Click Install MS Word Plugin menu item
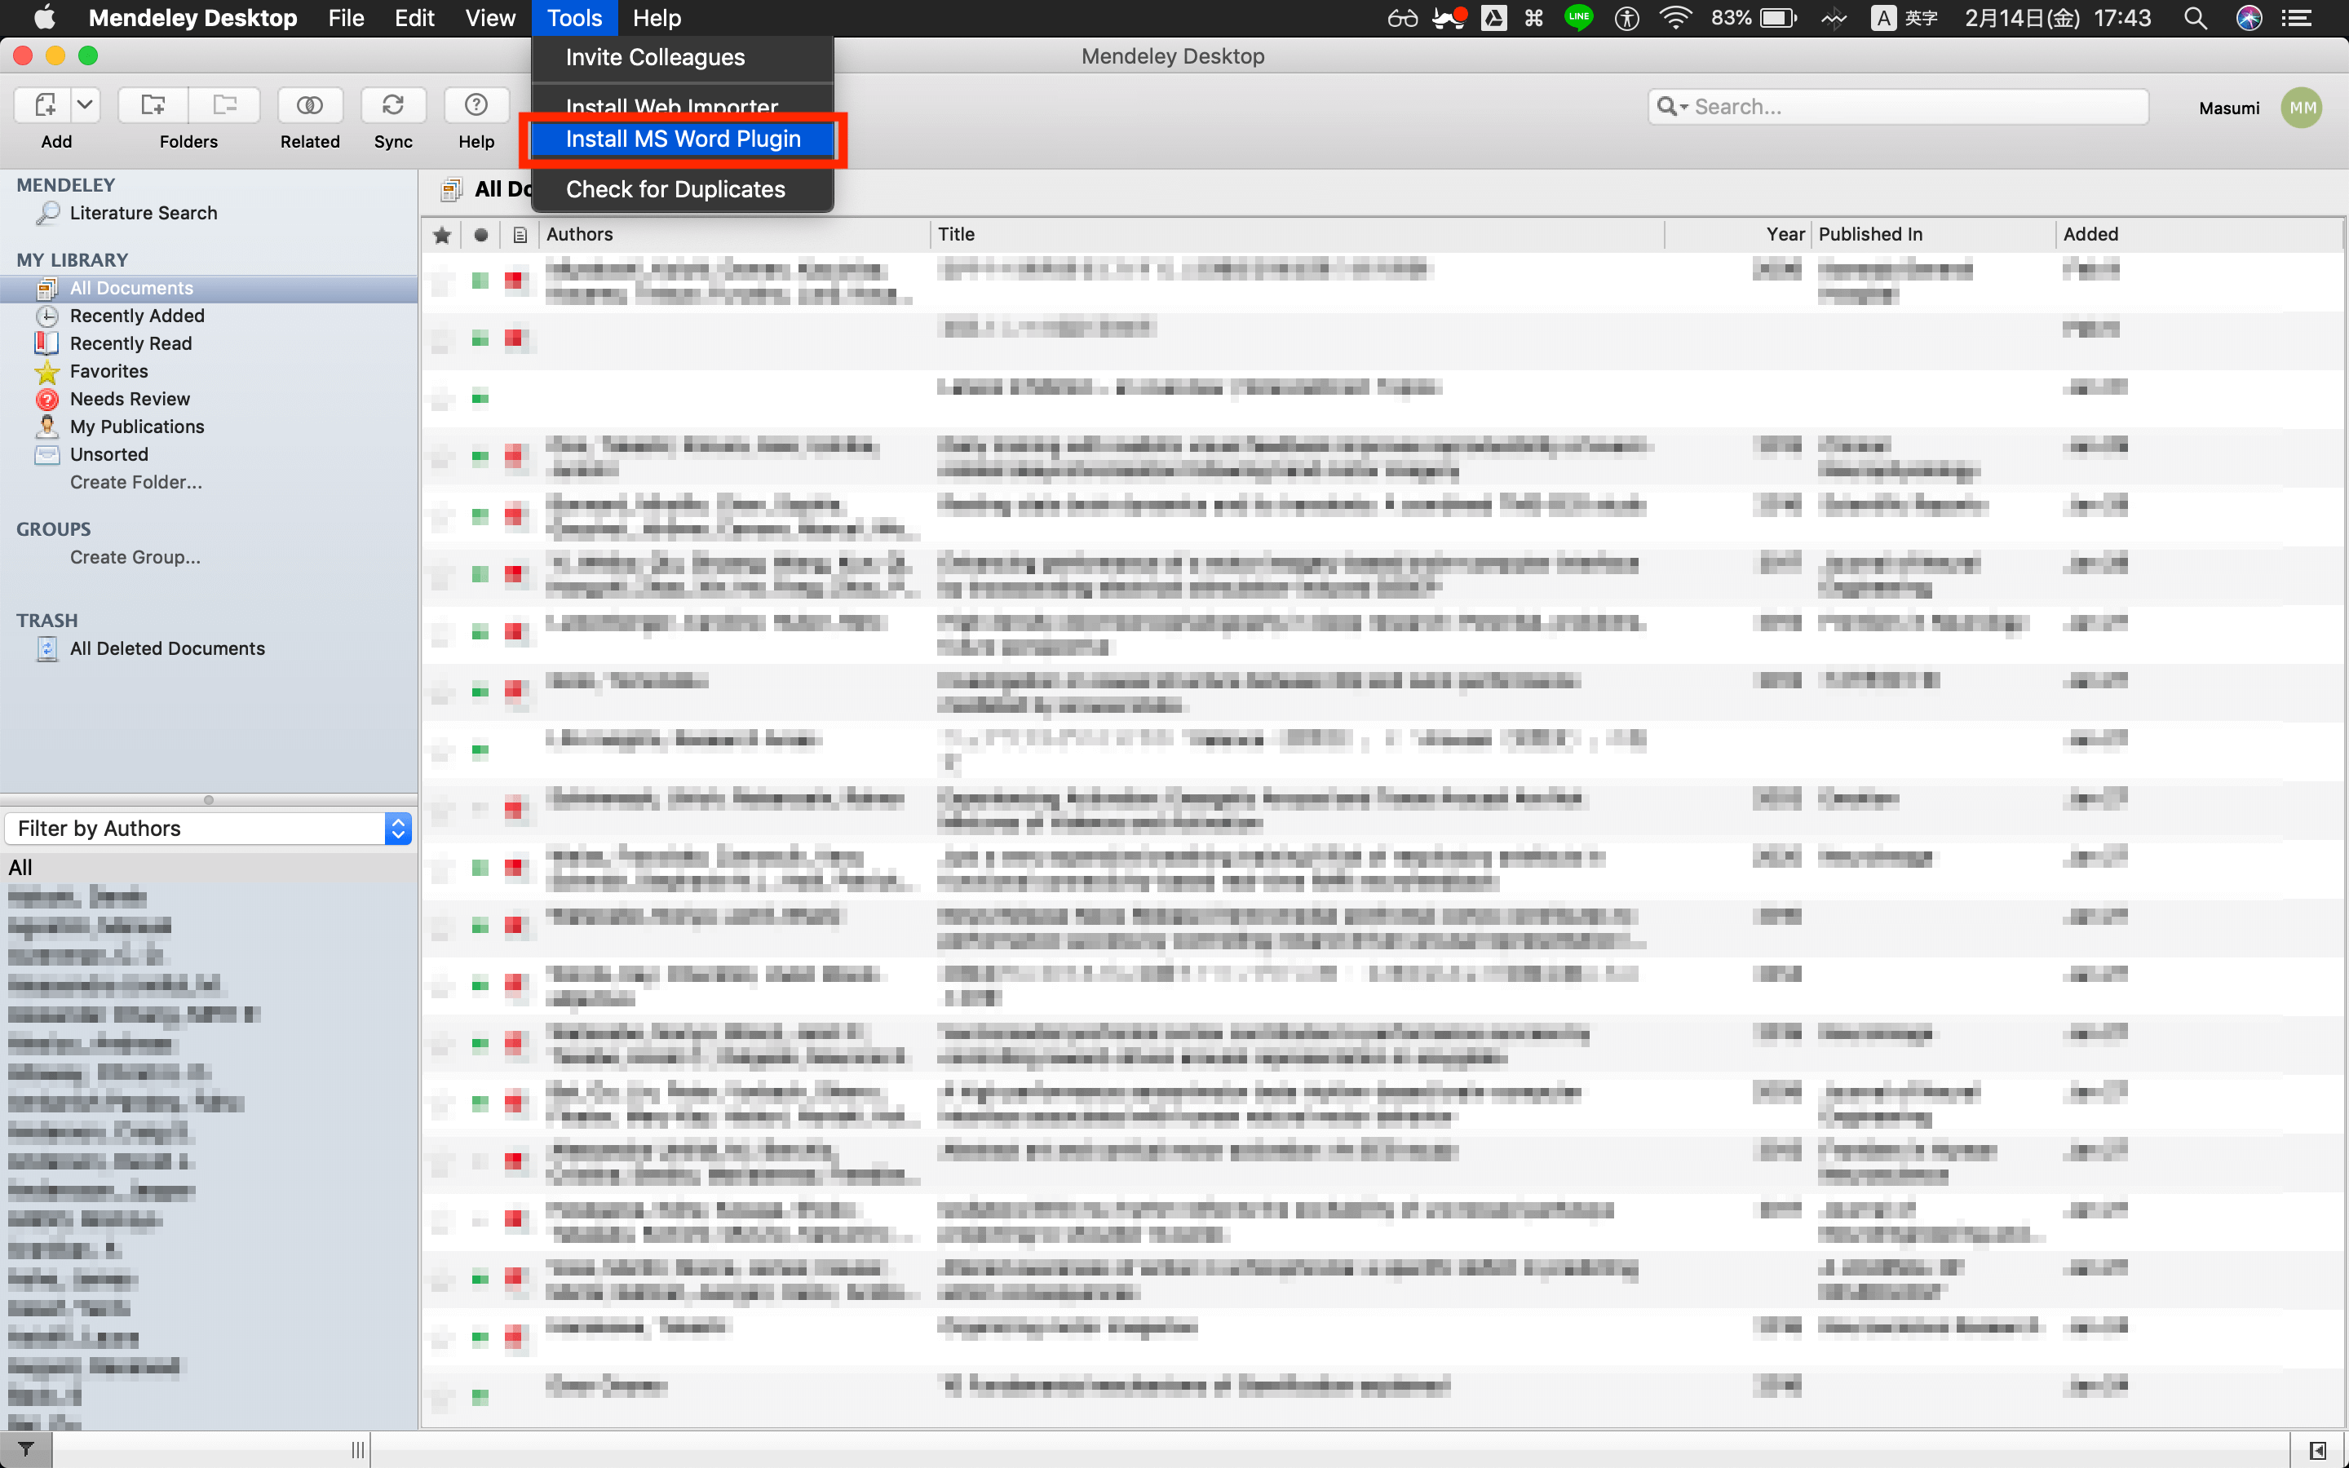This screenshot has width=2349, height=1468. pyautogui.click(x=682, y=139)
